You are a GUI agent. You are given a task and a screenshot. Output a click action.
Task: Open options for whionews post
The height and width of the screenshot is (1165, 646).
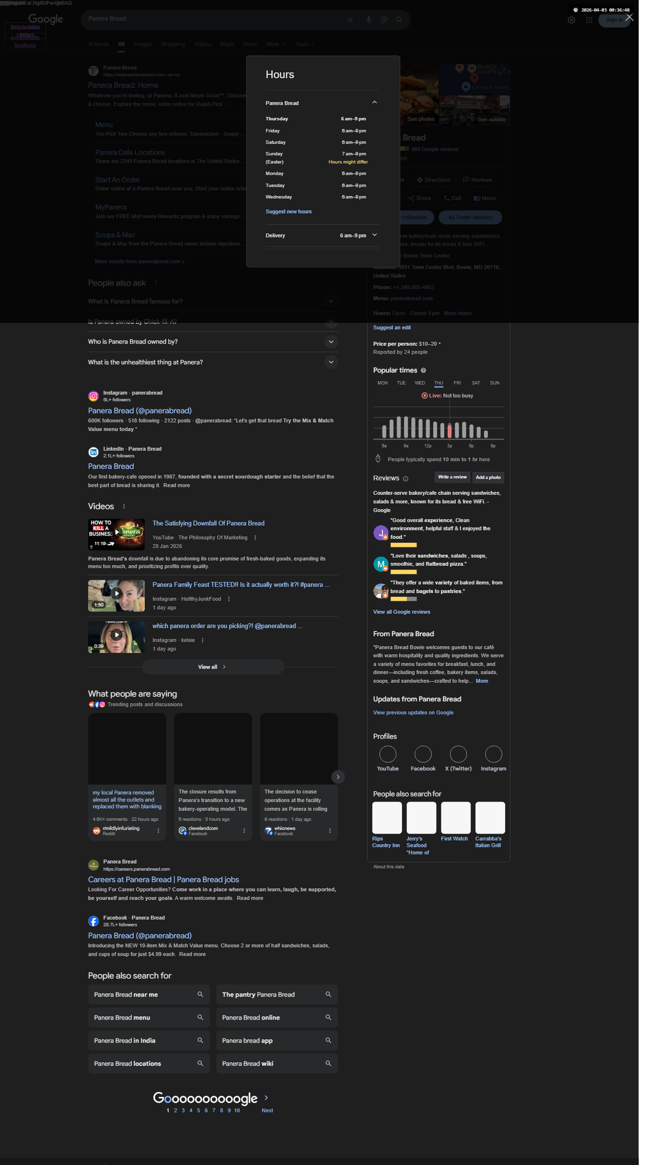330,830
